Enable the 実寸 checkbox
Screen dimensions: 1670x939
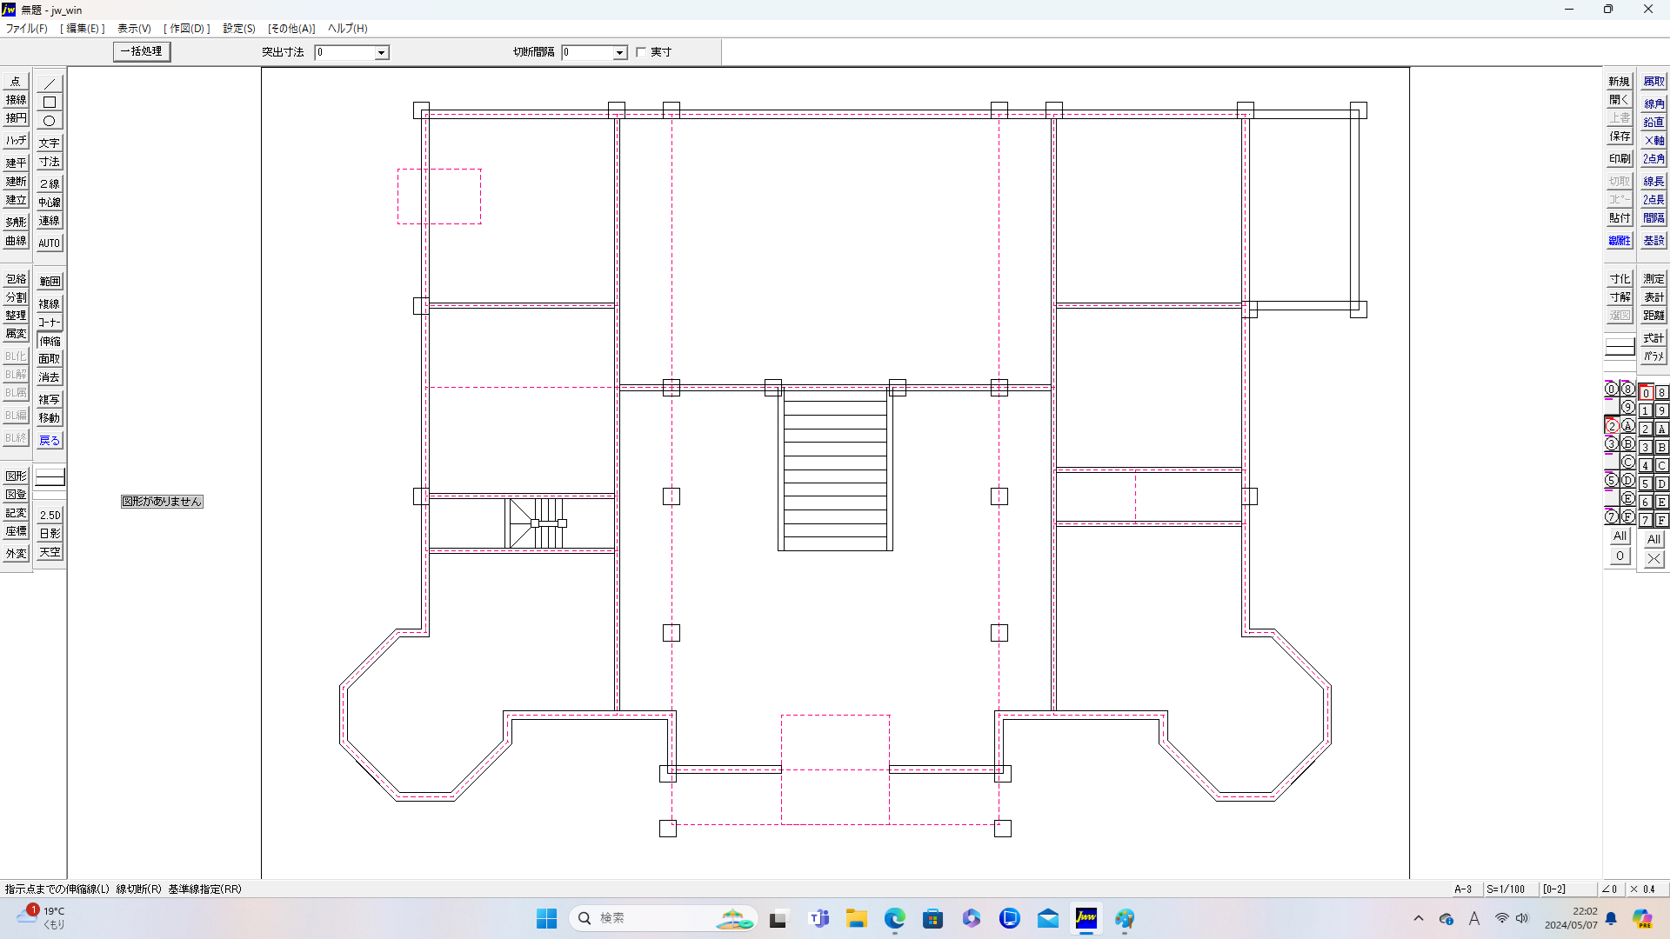tap(641, 52)
